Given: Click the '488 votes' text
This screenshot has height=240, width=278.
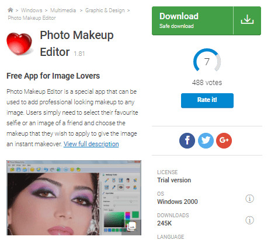Looking at the screenshot, I should pyautogui.click(x=207, y=83).
